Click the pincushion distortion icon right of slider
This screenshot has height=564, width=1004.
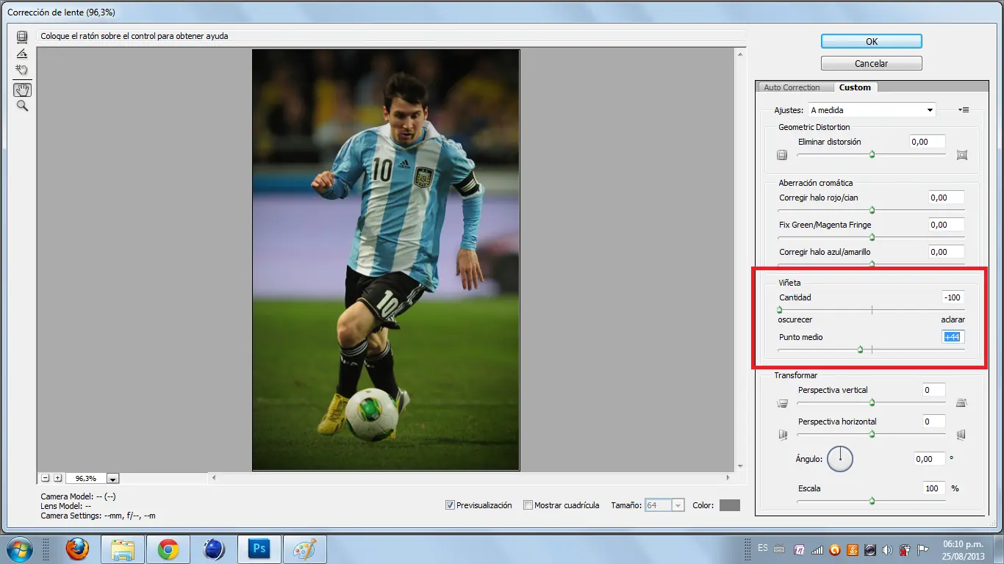(962, 155)
